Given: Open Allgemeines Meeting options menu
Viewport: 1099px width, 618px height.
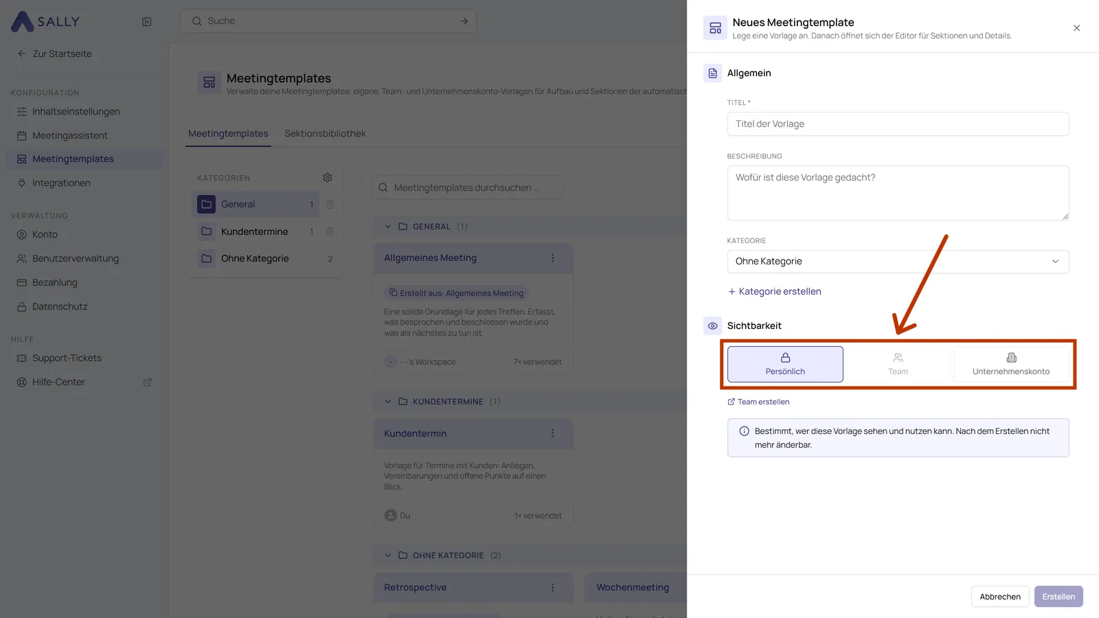Looking at the screenshot, I should [552, 258].
